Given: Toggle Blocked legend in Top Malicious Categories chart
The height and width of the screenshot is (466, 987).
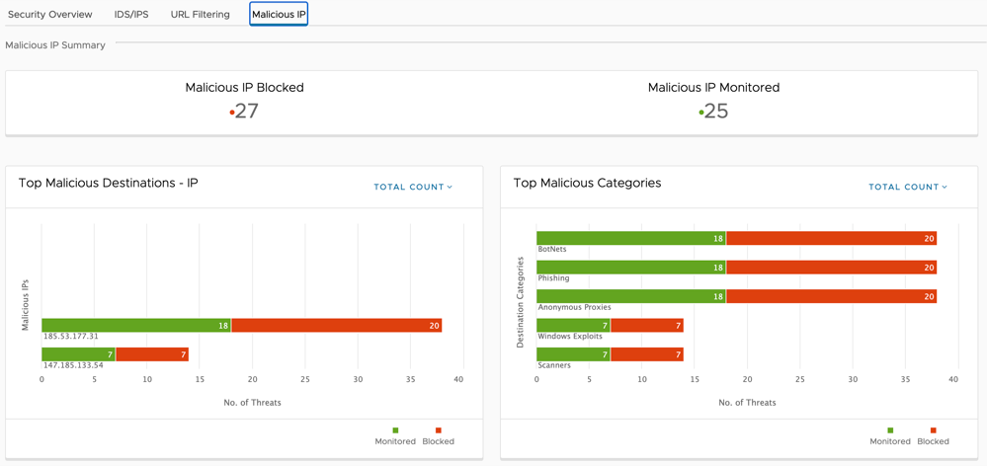Looking at the screenshot, I should point(933,436).
